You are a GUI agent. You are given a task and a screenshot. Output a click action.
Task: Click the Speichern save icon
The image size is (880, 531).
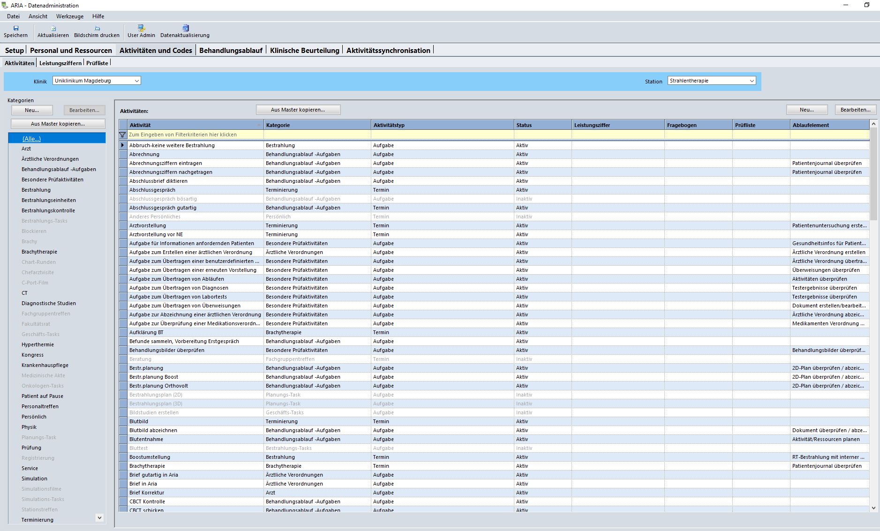pyautogui.click(x=15, y=28)
